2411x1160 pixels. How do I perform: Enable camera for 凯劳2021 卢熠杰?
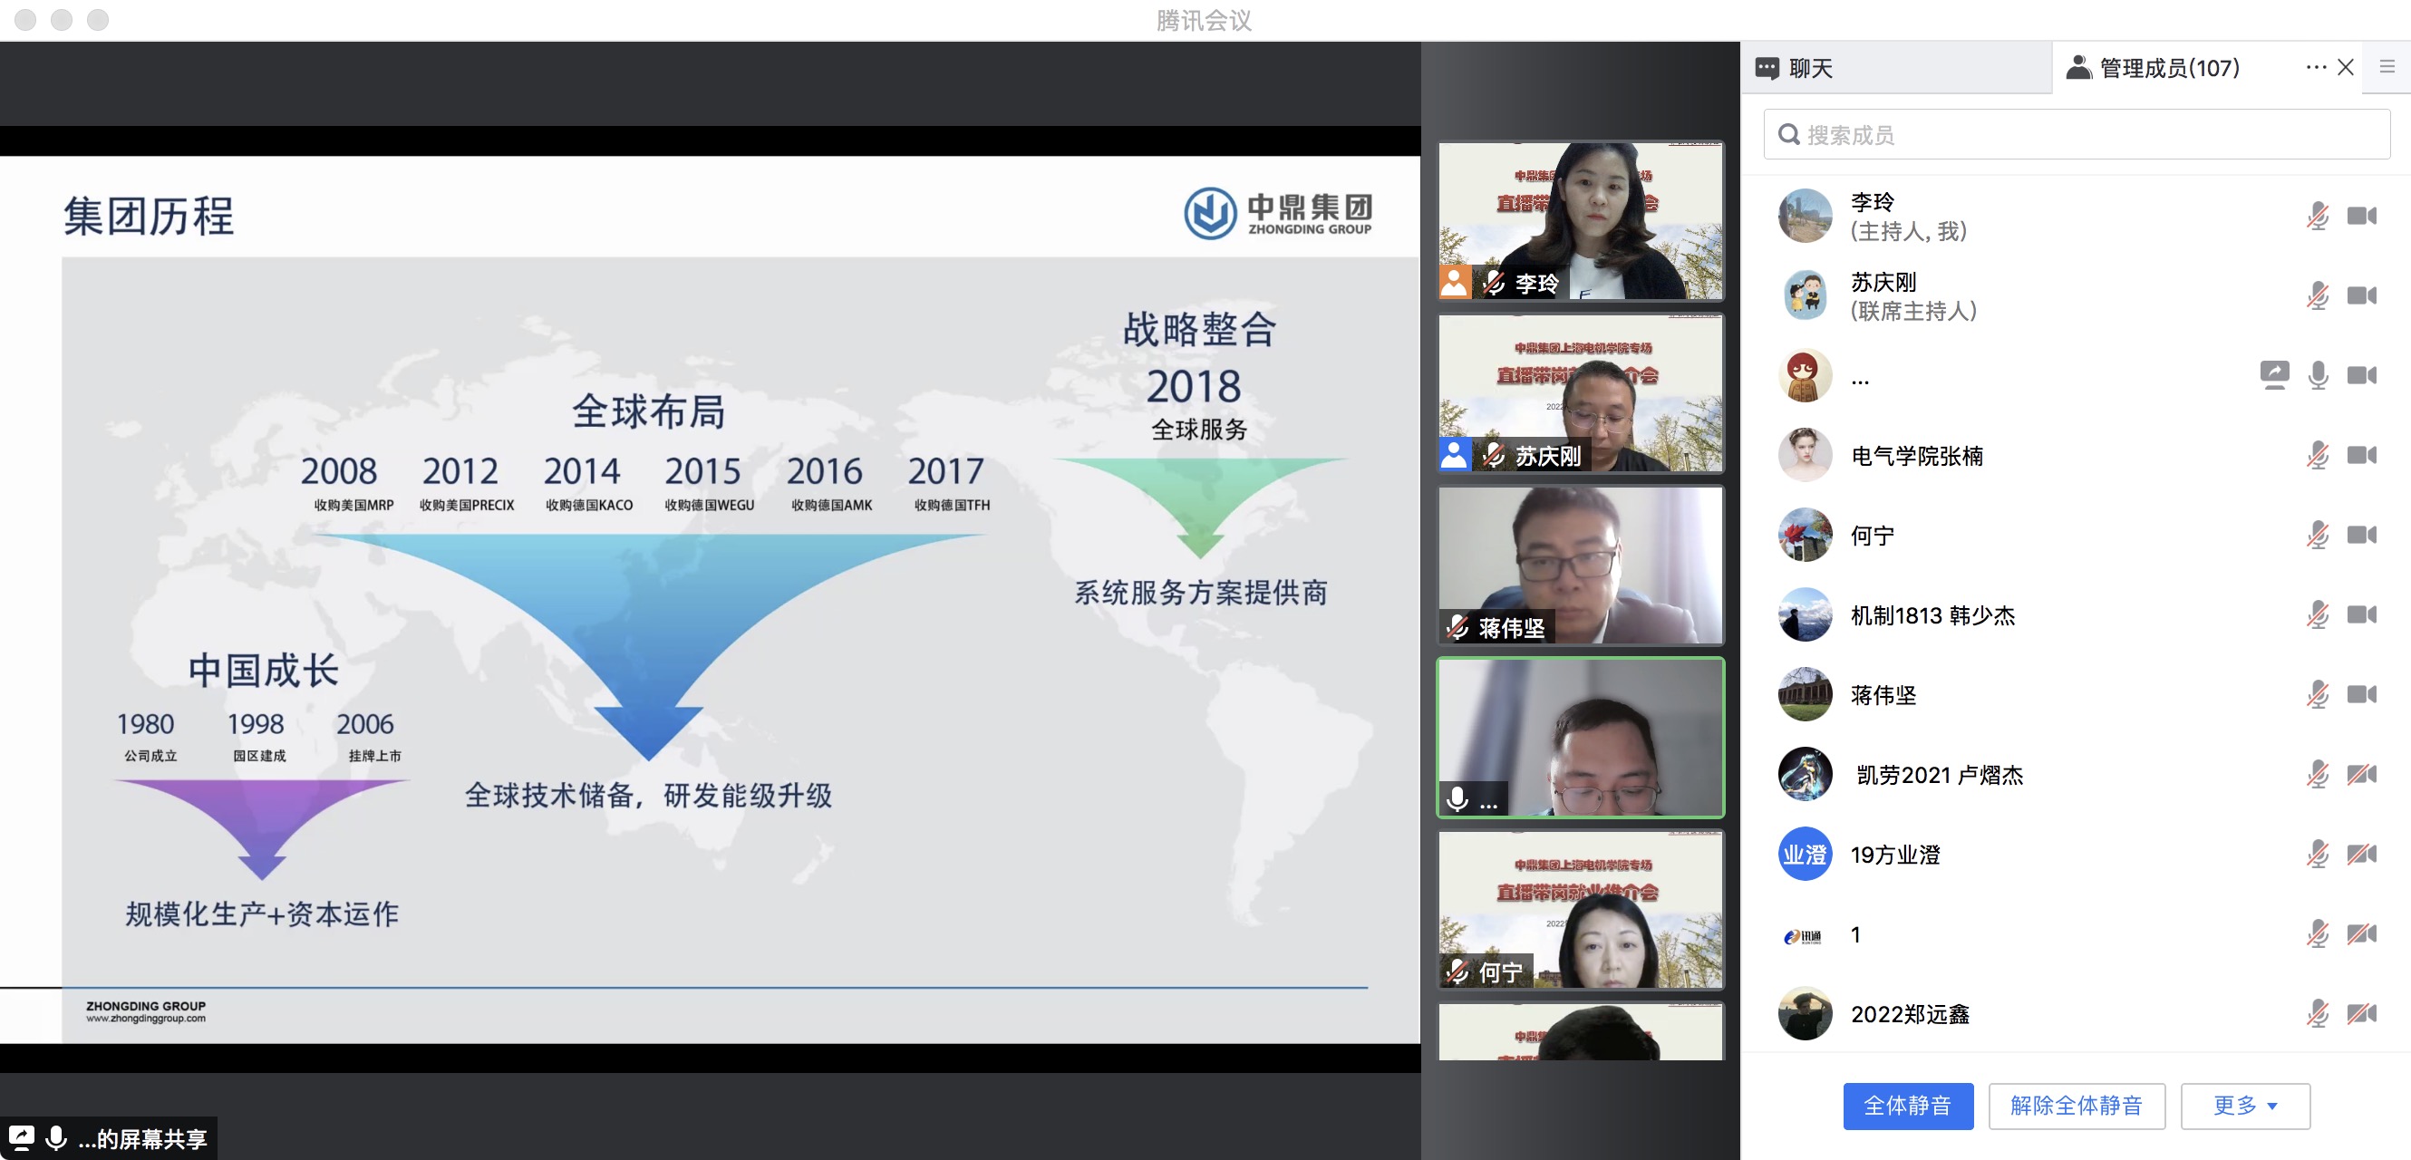(x=2360, y=775)
